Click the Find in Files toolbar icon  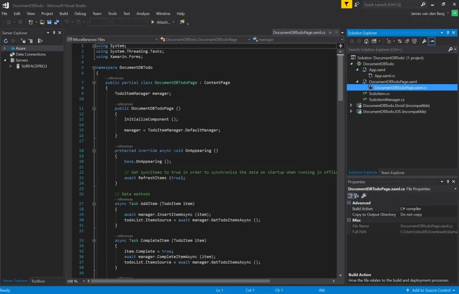click(x=182, y=22)
